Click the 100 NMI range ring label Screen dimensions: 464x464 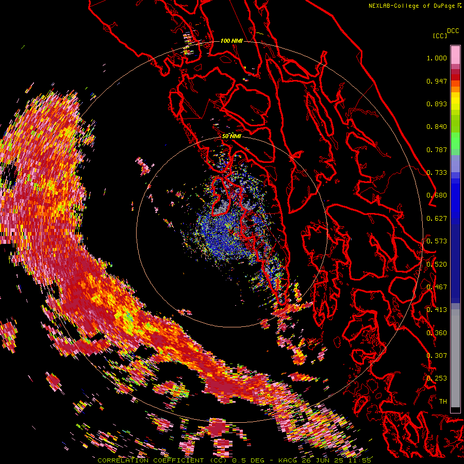[x=231, y=41]
